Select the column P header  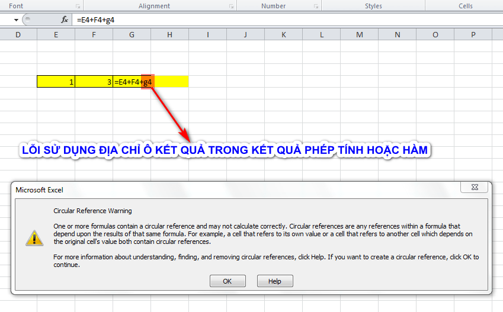click(473, 35)
